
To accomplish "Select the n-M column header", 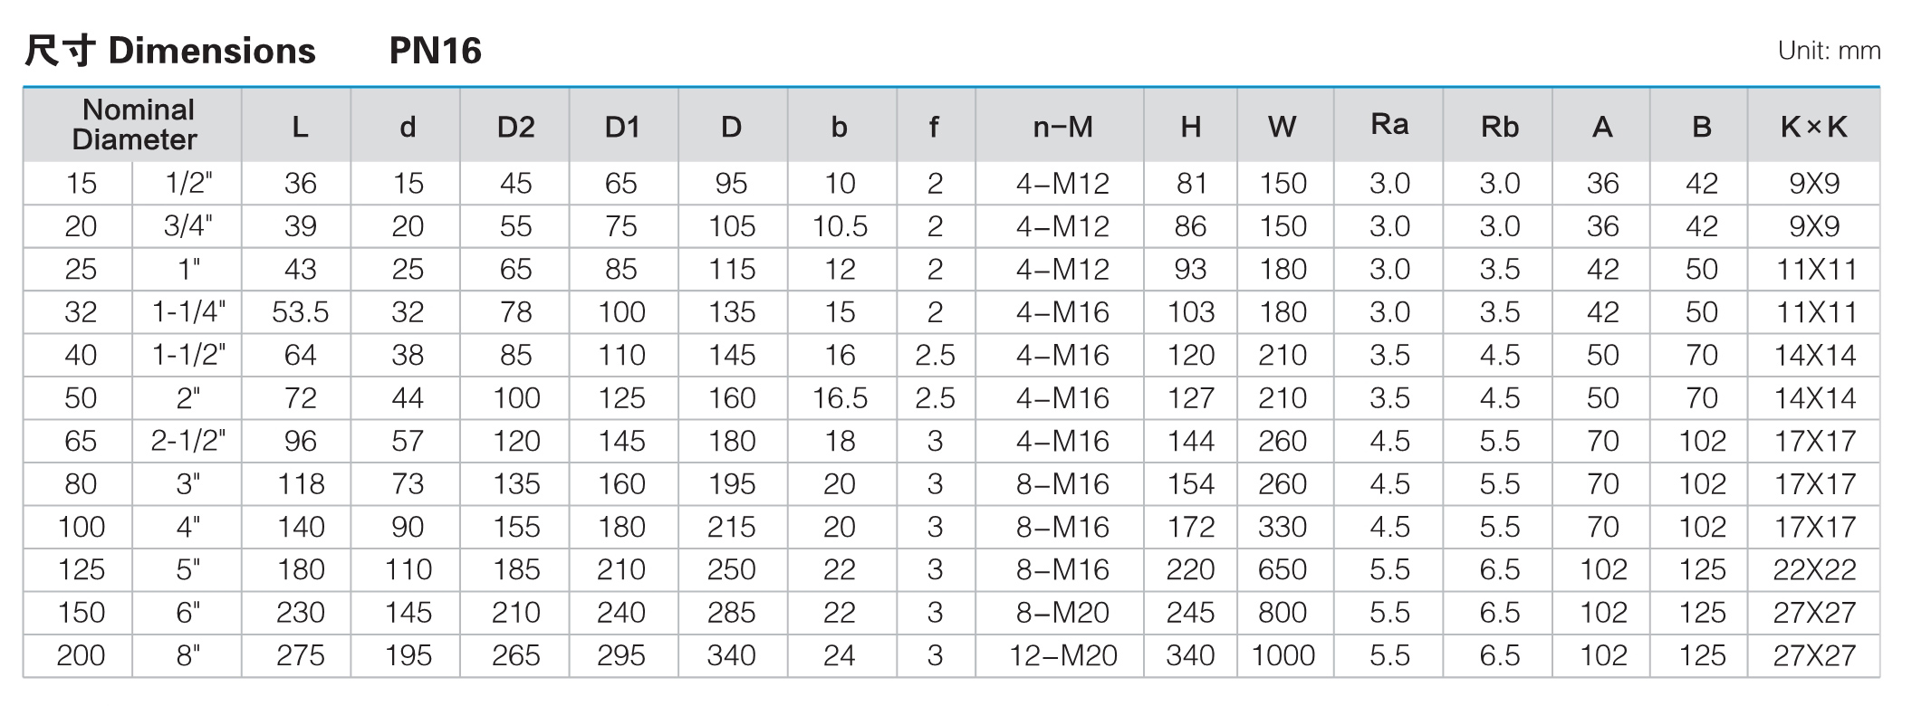I will click(1060, 125).
